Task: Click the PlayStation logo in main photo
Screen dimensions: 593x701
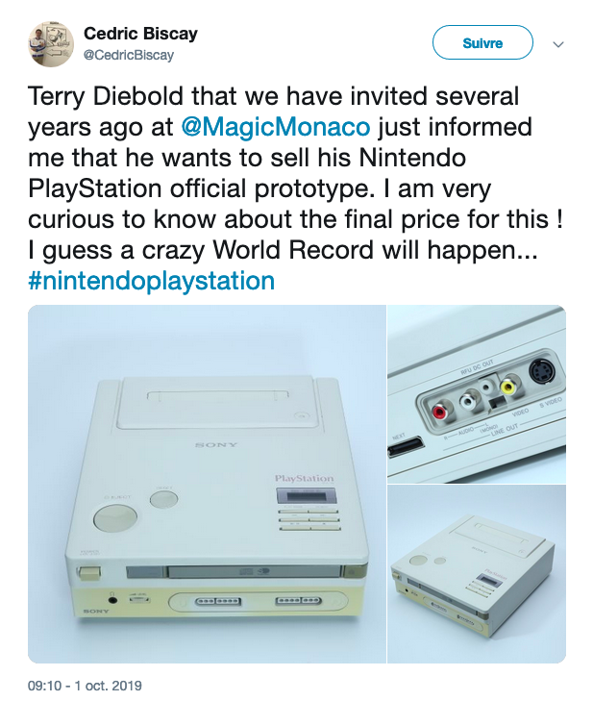Action: click(x=305, y=478)
